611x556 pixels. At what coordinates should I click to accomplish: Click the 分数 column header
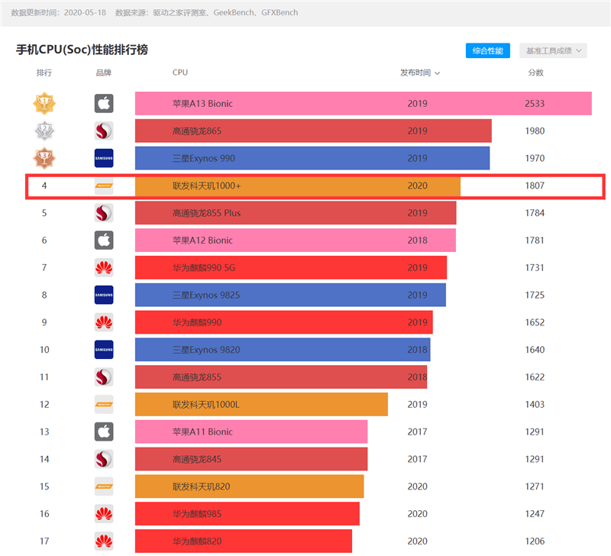tap(535, 73)
